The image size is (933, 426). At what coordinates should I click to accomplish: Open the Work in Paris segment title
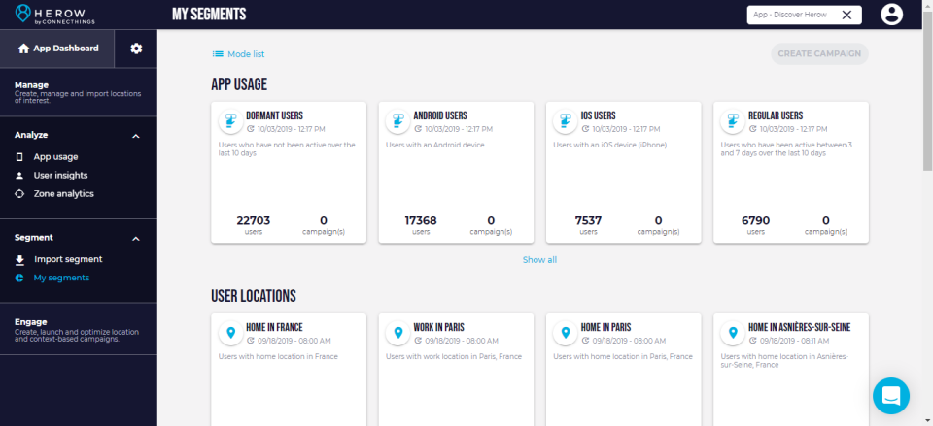(x=438, y=327)
